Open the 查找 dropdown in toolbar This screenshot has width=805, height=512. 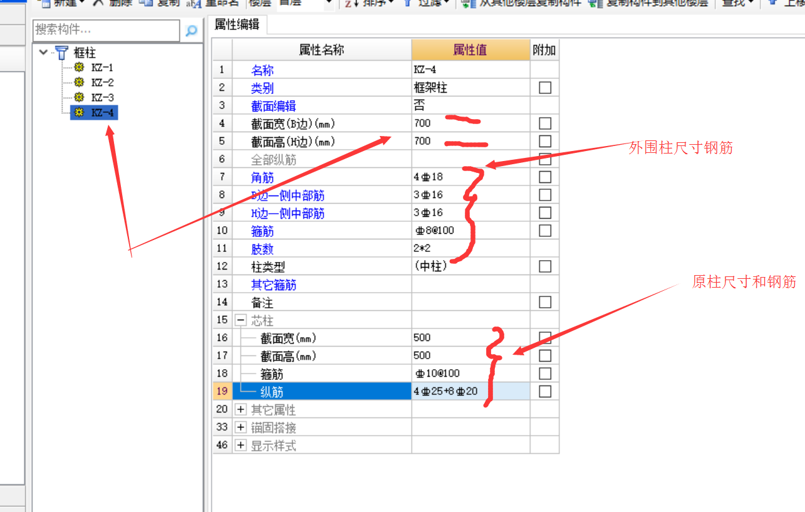tap(737, 3)
